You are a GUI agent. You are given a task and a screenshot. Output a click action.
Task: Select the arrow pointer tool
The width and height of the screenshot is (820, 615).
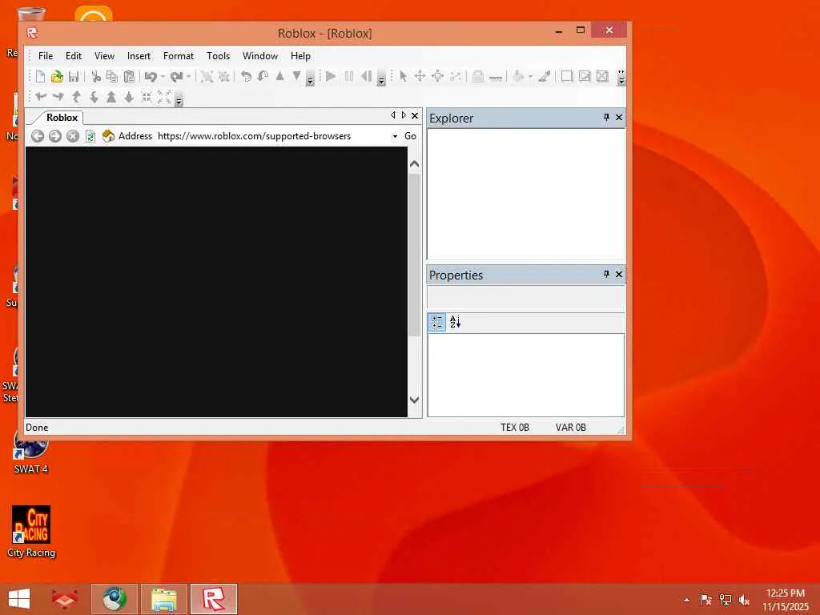click(x=404, y=76)
